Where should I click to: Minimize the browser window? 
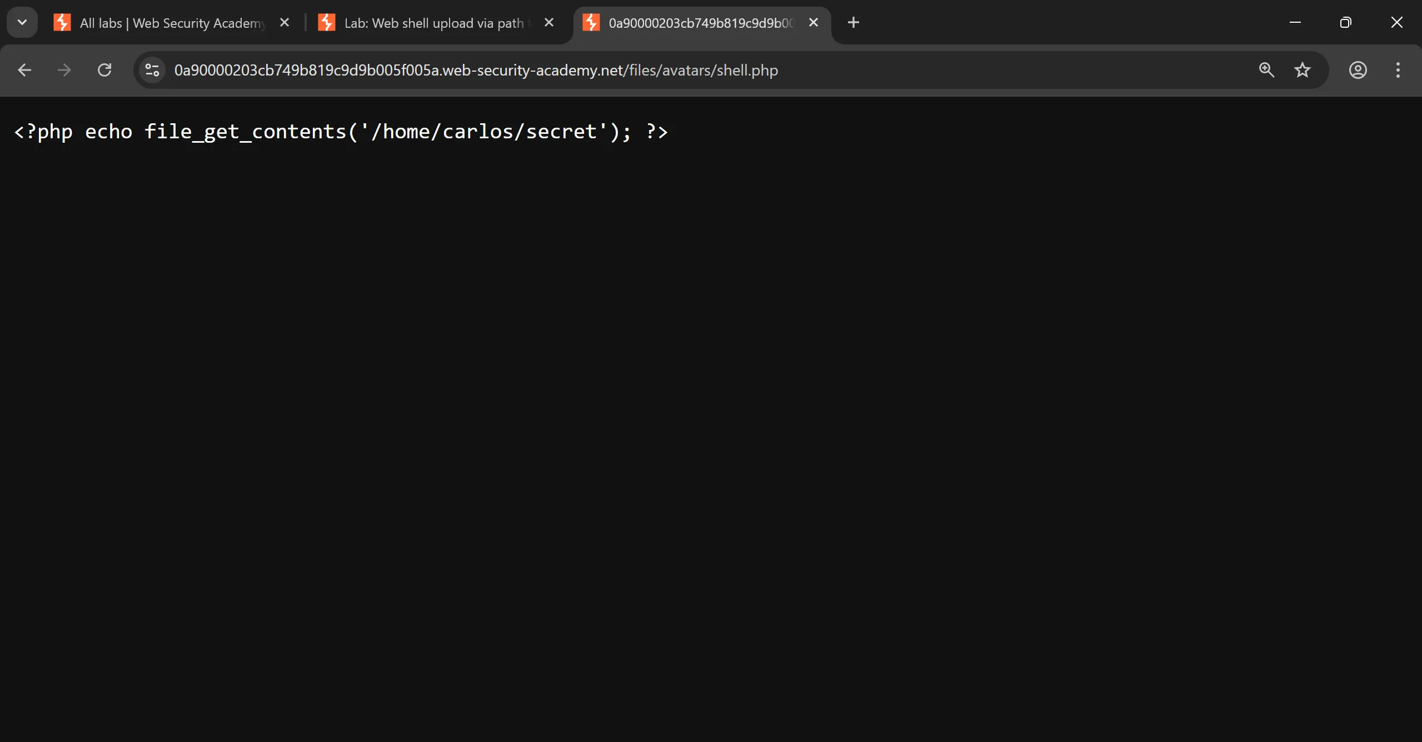point(1295,22)
